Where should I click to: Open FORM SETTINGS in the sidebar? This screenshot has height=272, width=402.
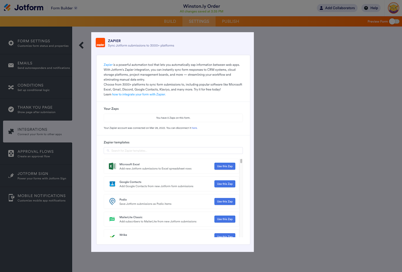tap(36, 43)
